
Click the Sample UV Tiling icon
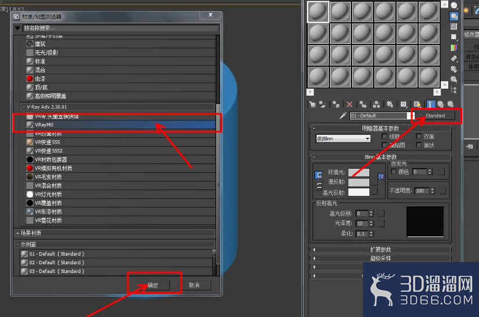coord(454,37)
